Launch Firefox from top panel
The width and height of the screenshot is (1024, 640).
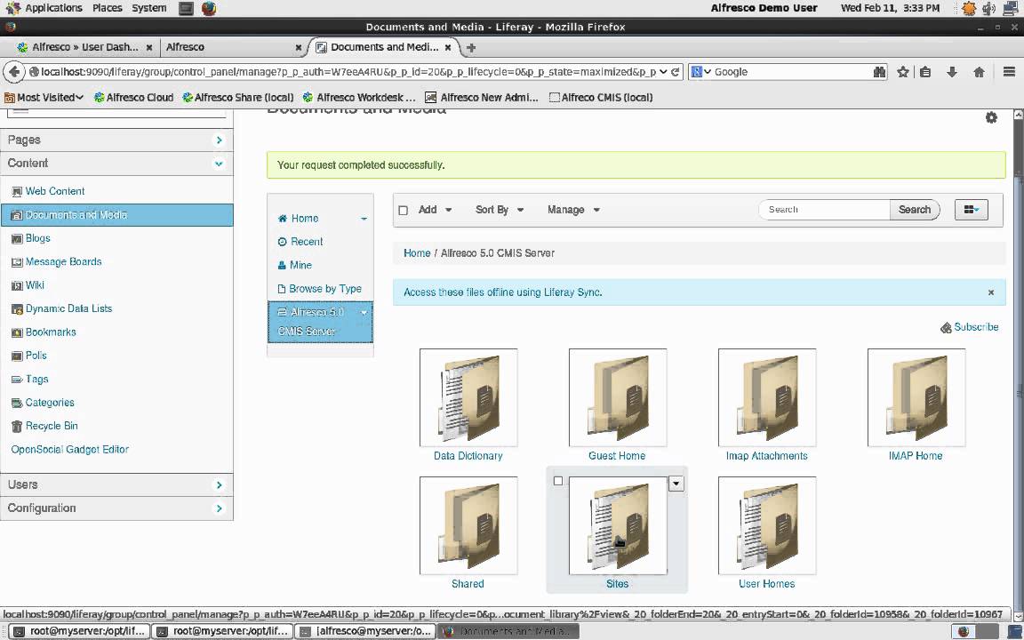[209, 9]
